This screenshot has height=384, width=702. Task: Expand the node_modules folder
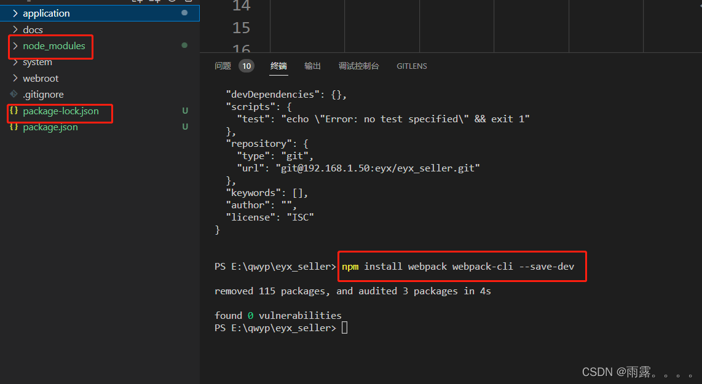(x=15, y=45)
